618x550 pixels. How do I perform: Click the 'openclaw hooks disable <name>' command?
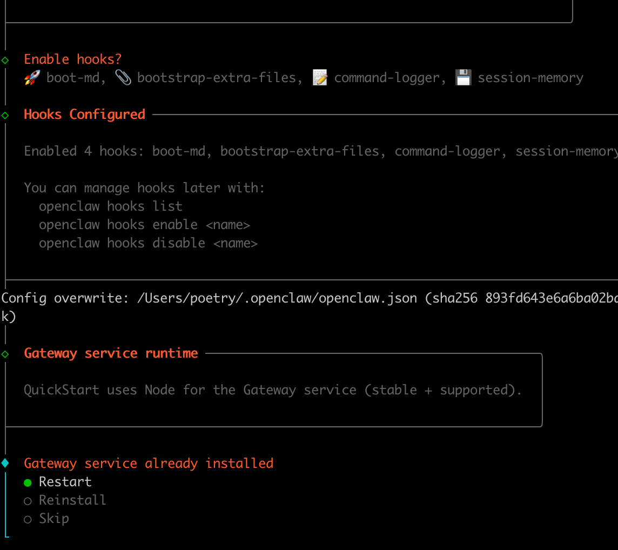(148, 243)
